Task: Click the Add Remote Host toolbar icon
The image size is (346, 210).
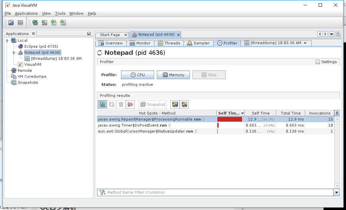Action: pos(35,22)
